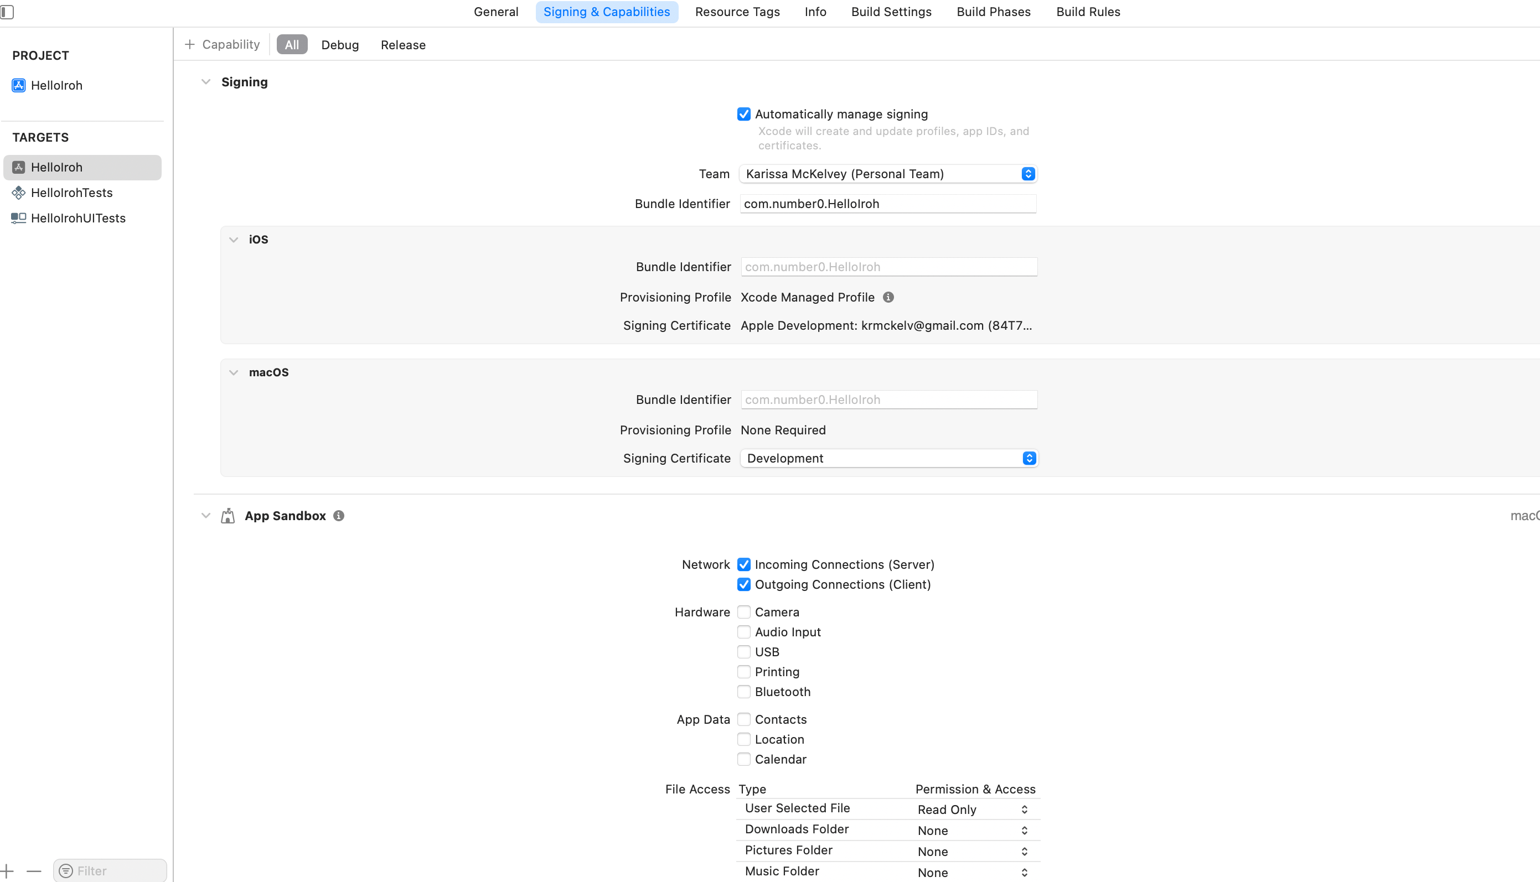1540x882 pixels.
Task: Enable the Calendar checkbox
Action: [744, 760]
